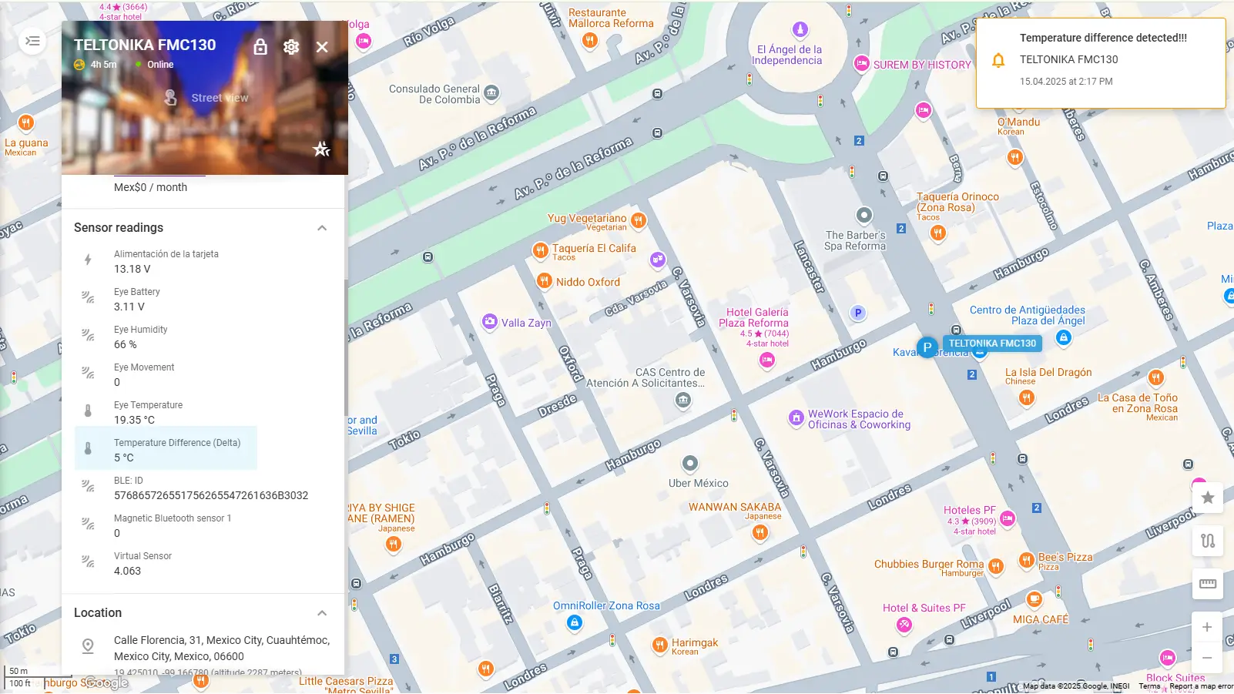Click the O'Mandu Korean restaurant pin
Image resolution: width=1234 pixels, height=694 pixels.
(x=1015, y=158)
